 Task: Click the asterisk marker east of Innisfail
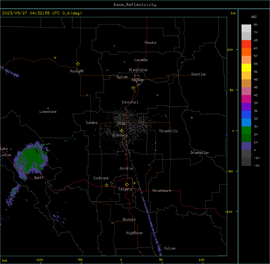[157, 95]
